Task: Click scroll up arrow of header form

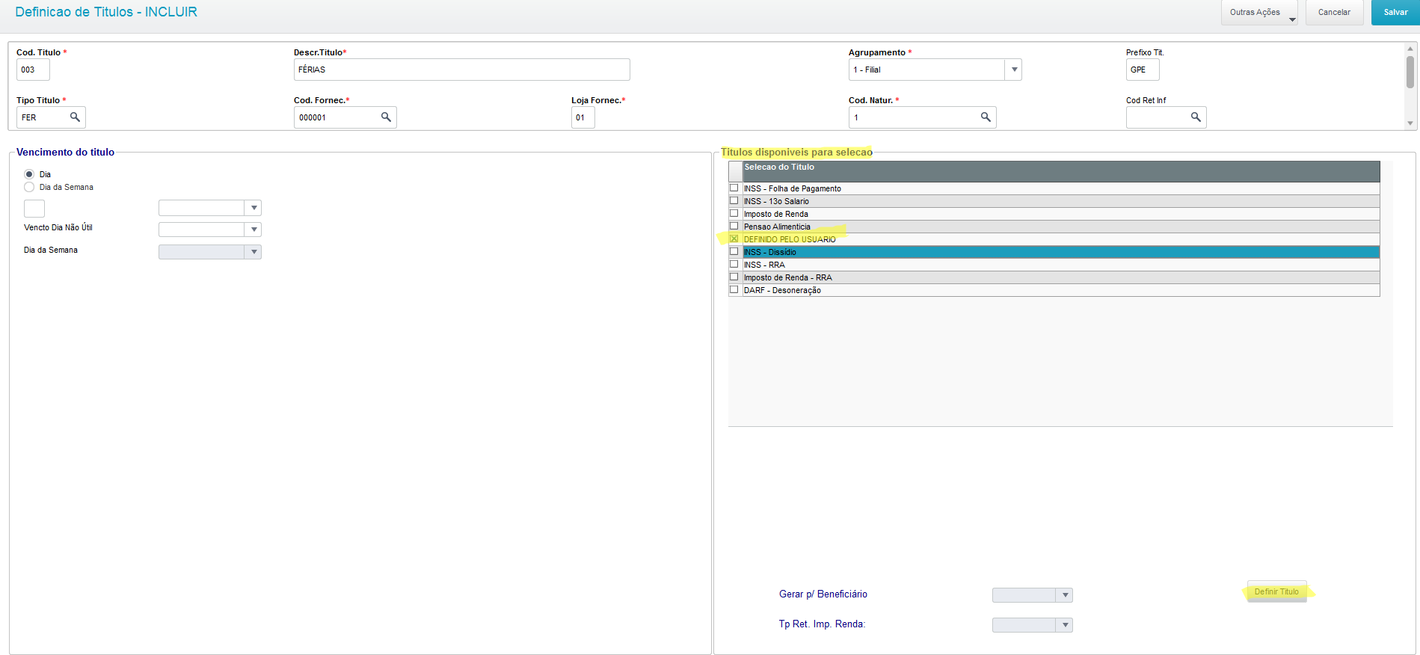Action: [x=1410, y=49]
